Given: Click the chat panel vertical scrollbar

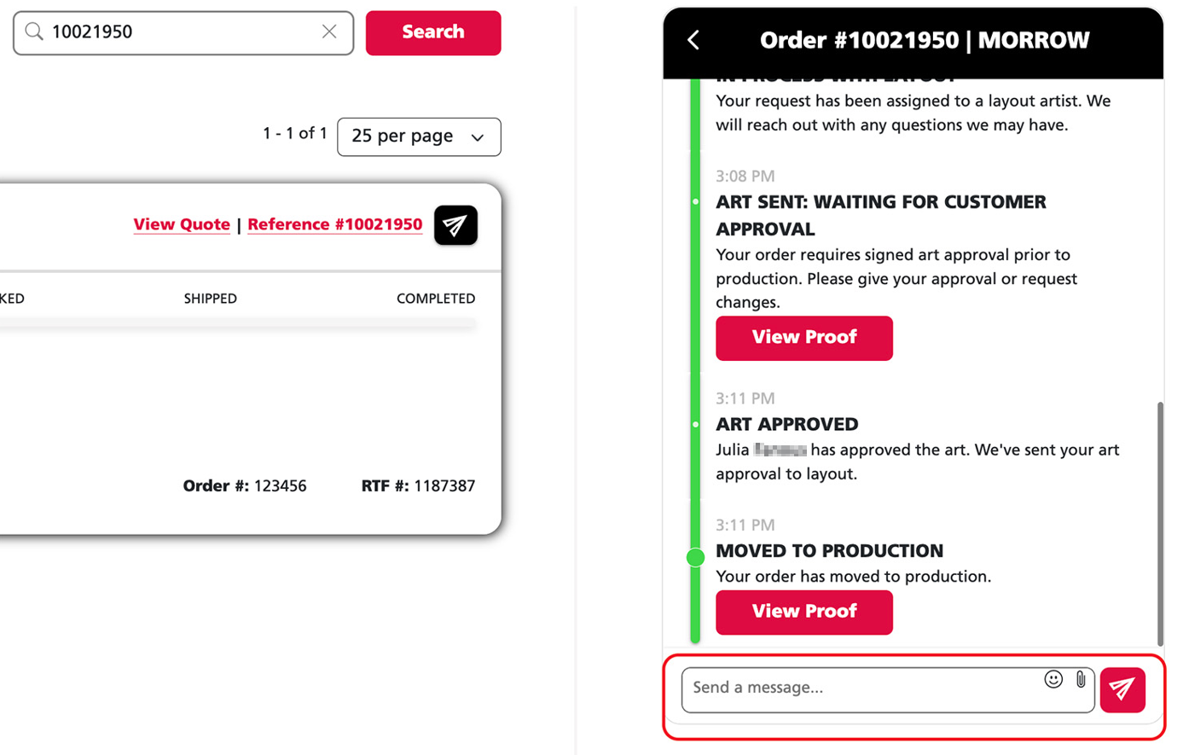Looking at the screenshot, I should click(x=1160, y=524).
